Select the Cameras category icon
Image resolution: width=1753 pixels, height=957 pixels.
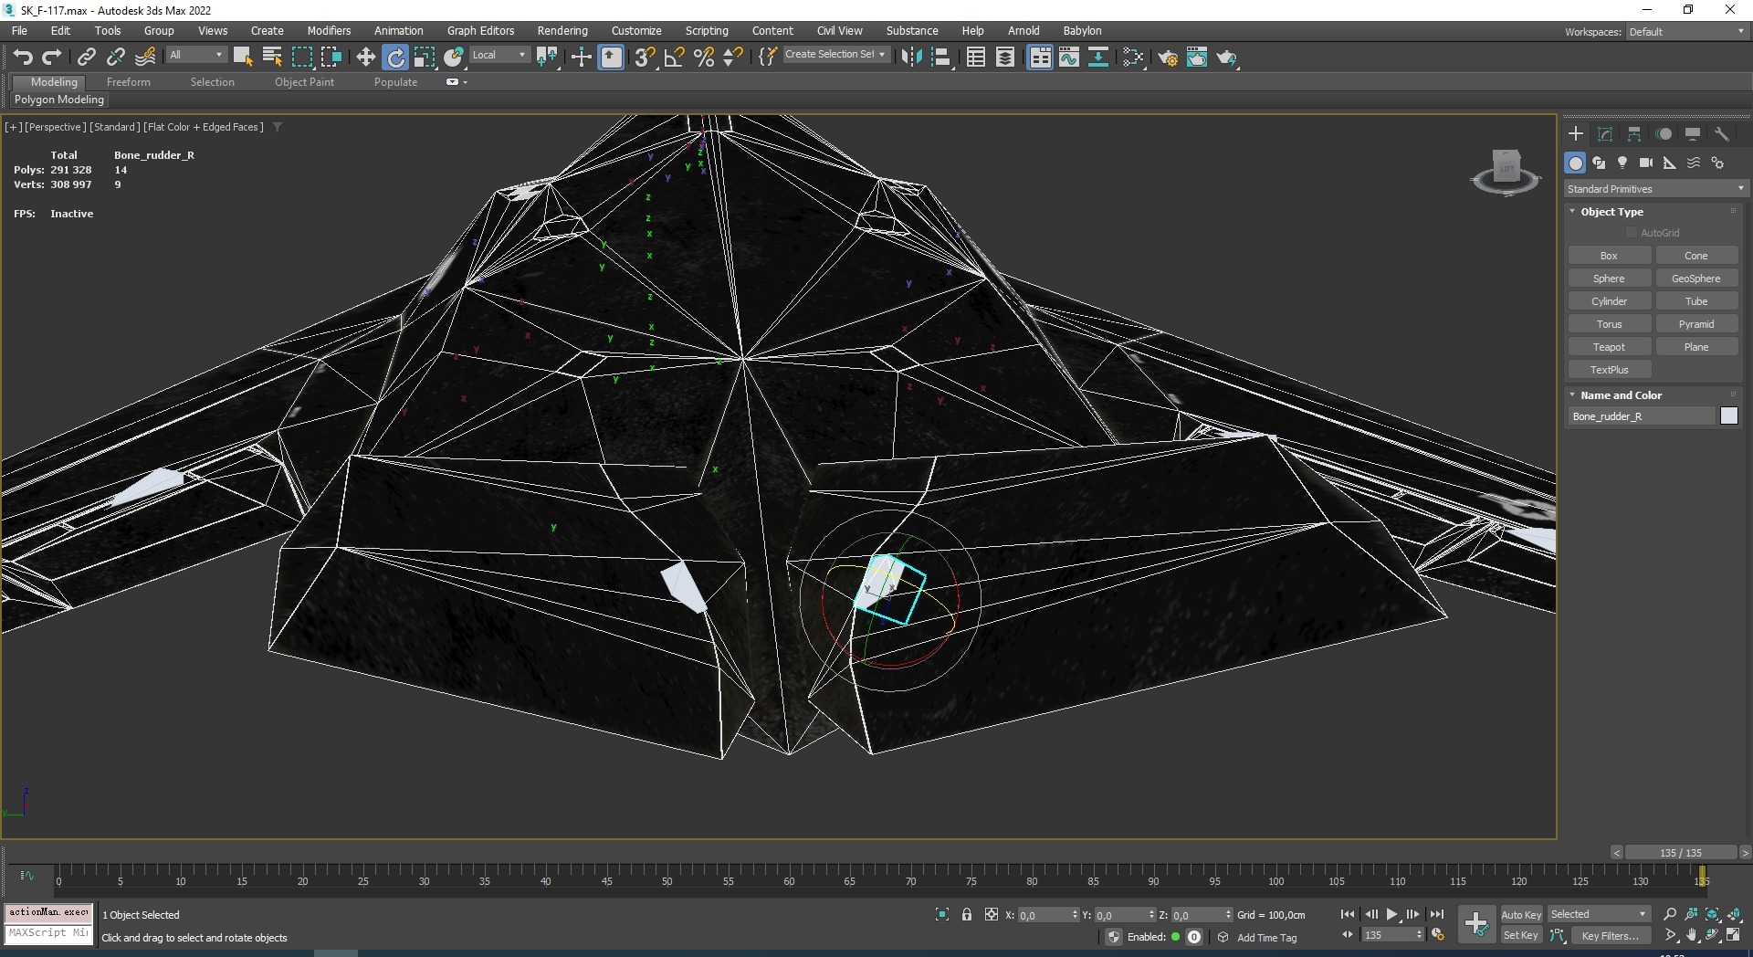tap(1646, 163)
